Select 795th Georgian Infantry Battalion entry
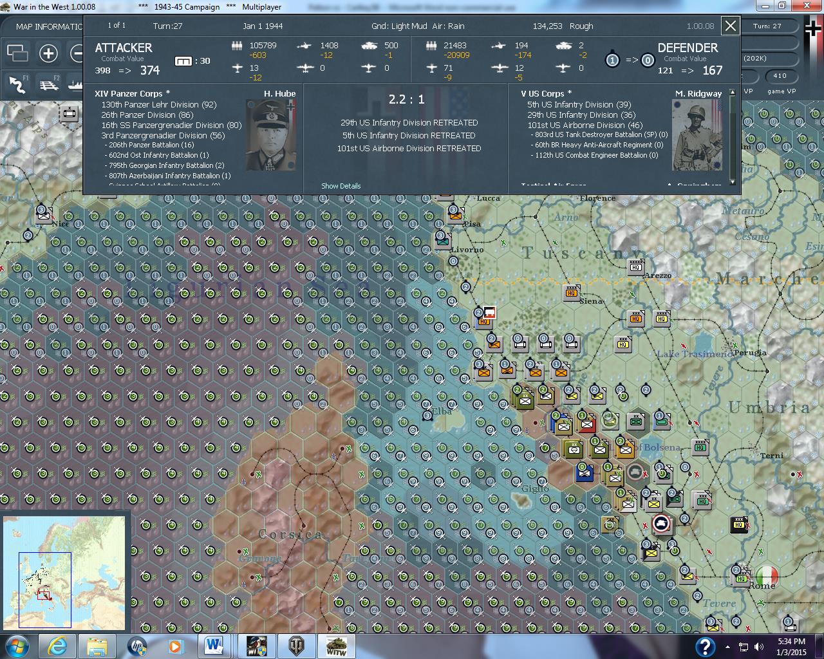824x659 pixels. pyautogui.click(x=165, y=165)
